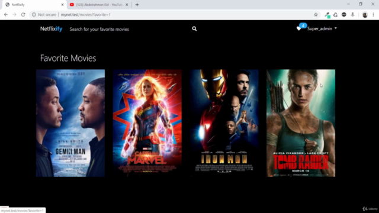Reload the current page
Viewport: 379px width, 213px height.
[x=23, y=15]
